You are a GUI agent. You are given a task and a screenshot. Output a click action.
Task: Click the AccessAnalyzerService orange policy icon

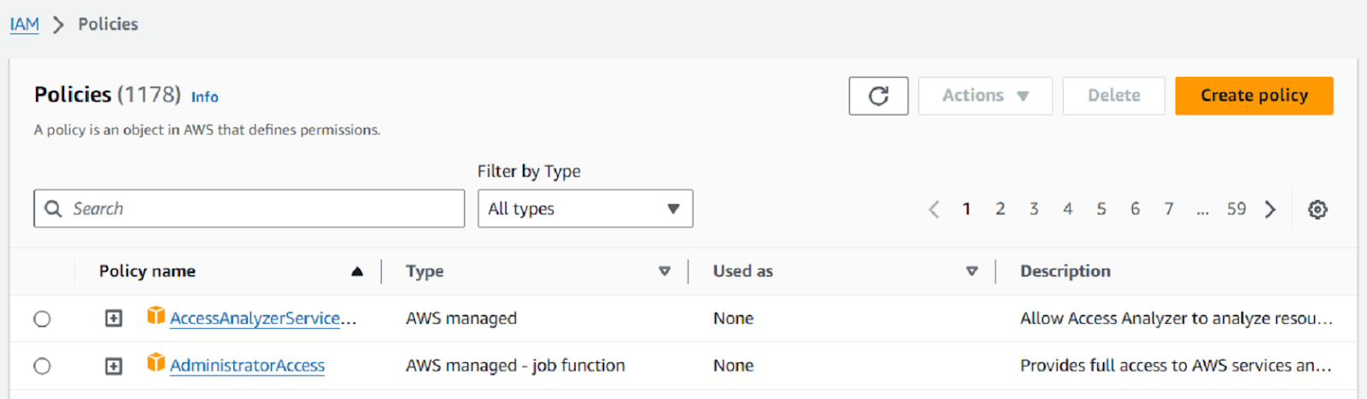pos(155,316)
